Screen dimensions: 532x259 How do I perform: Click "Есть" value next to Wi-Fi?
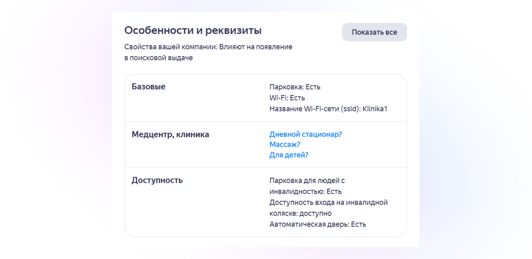click(x=297, y=98)
